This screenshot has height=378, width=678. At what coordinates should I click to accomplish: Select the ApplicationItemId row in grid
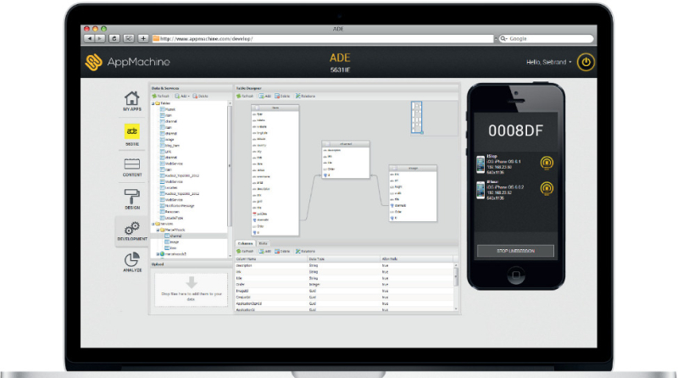(x=344, y=303)
